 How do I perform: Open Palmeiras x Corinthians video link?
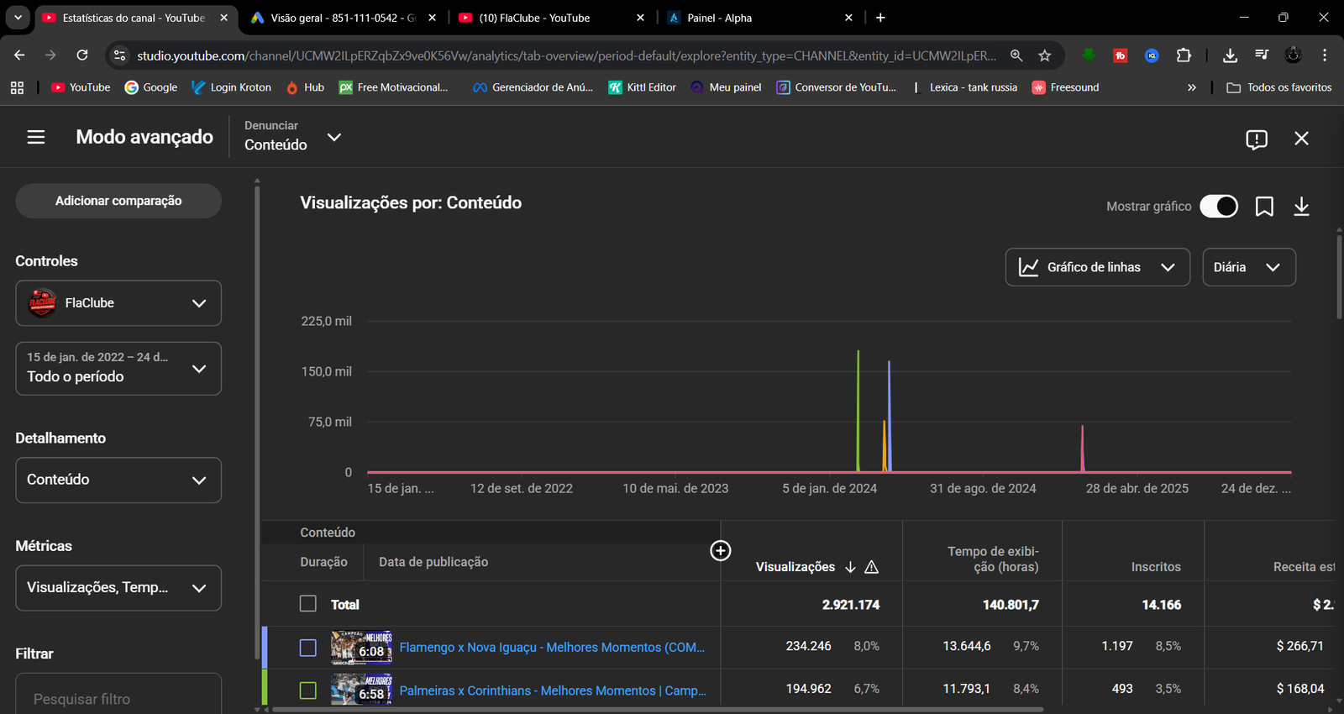(x=552, y=690)
